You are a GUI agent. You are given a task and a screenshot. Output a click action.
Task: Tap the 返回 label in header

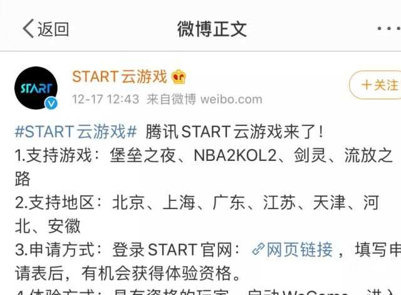(x=53, y=29)
